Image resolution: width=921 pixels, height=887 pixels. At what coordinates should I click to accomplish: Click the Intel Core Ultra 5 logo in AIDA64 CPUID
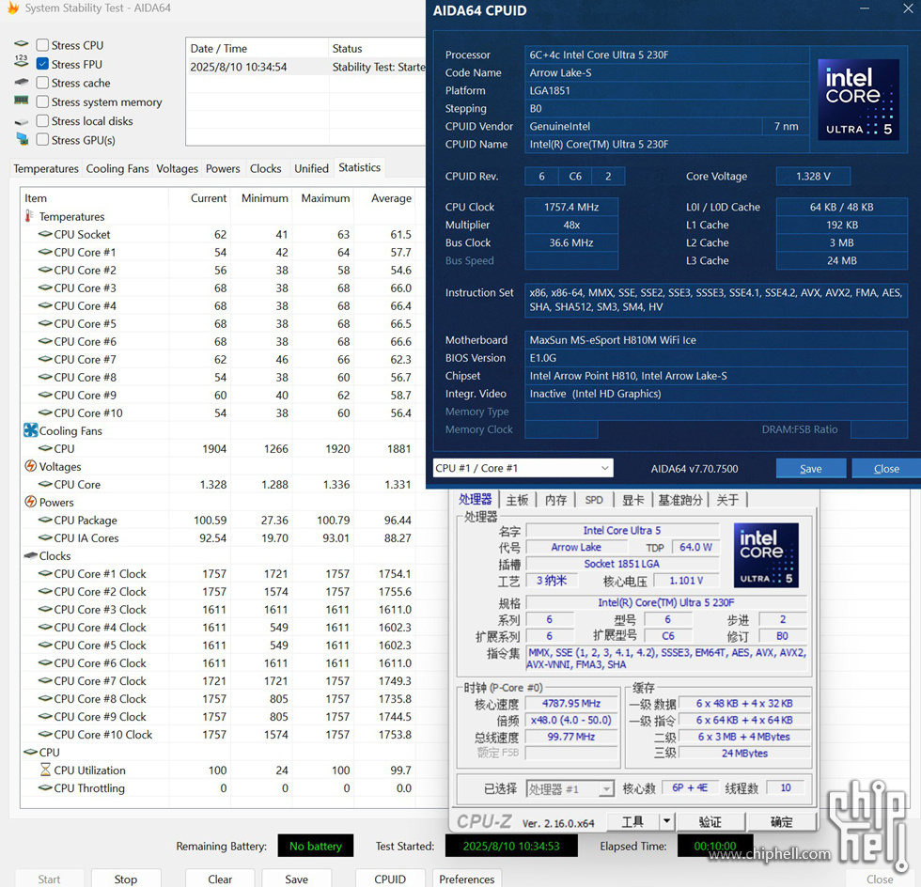click(858, 99)
